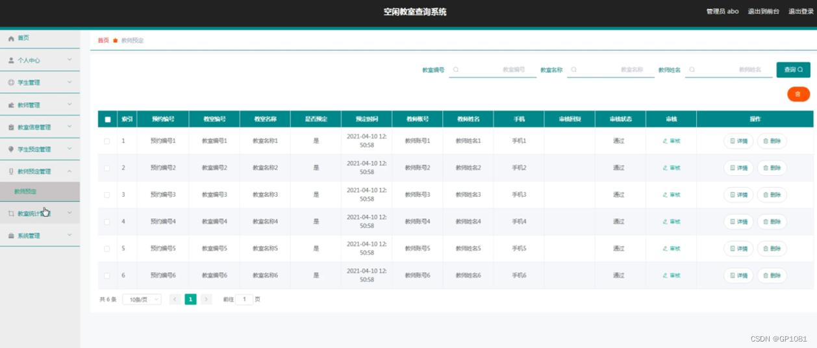Check the checkbox for row 6
The width and height of the screenshot is (817, 348).
(x=107, y=275)
